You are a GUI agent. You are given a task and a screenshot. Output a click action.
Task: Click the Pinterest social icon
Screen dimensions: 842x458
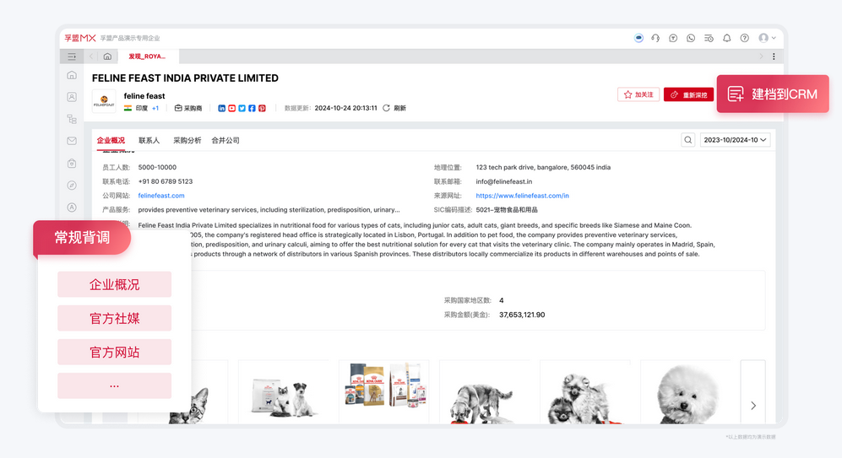[x=263, y=109]
